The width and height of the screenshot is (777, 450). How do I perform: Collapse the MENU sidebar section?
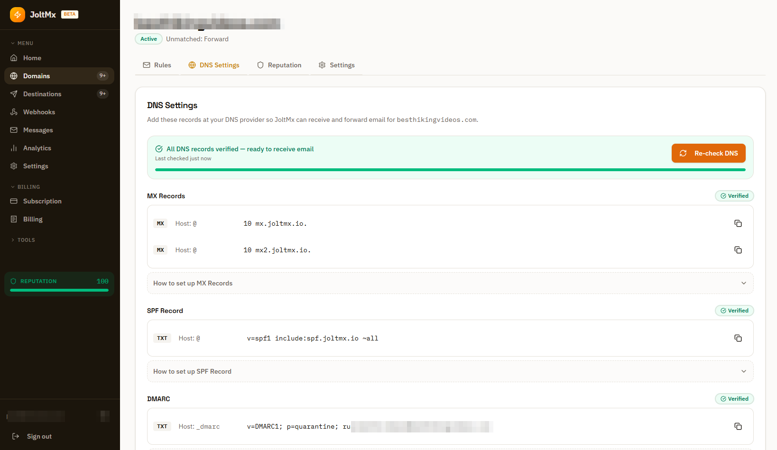23,43
